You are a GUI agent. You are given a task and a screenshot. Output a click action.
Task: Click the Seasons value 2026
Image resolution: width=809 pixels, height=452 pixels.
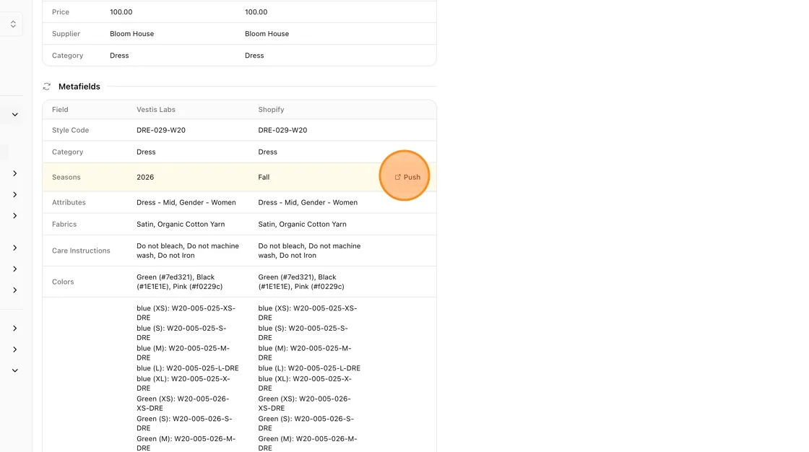point(145,177)
